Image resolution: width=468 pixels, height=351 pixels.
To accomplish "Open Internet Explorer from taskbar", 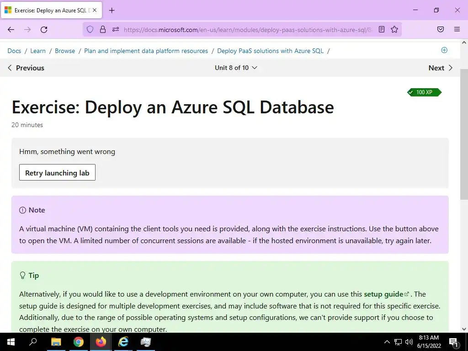I will pos(123,342).
